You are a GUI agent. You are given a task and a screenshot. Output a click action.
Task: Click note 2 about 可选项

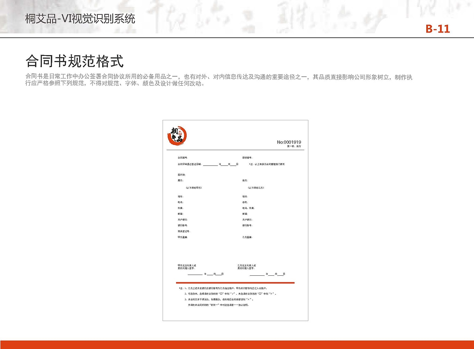click(x=230, y=293)
